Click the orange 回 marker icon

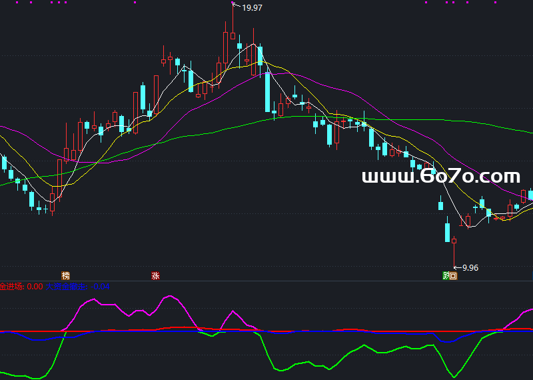pos(454,275)
